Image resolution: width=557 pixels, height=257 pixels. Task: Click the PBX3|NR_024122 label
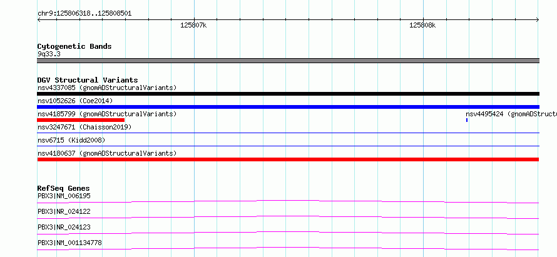(64, 211)
